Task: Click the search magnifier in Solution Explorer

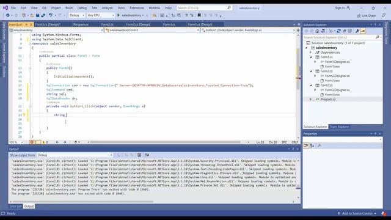Action: [x=378, y=37]
